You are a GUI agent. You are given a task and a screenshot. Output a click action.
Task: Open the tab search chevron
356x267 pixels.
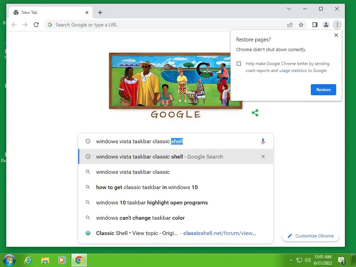click(x=289, y=9)
